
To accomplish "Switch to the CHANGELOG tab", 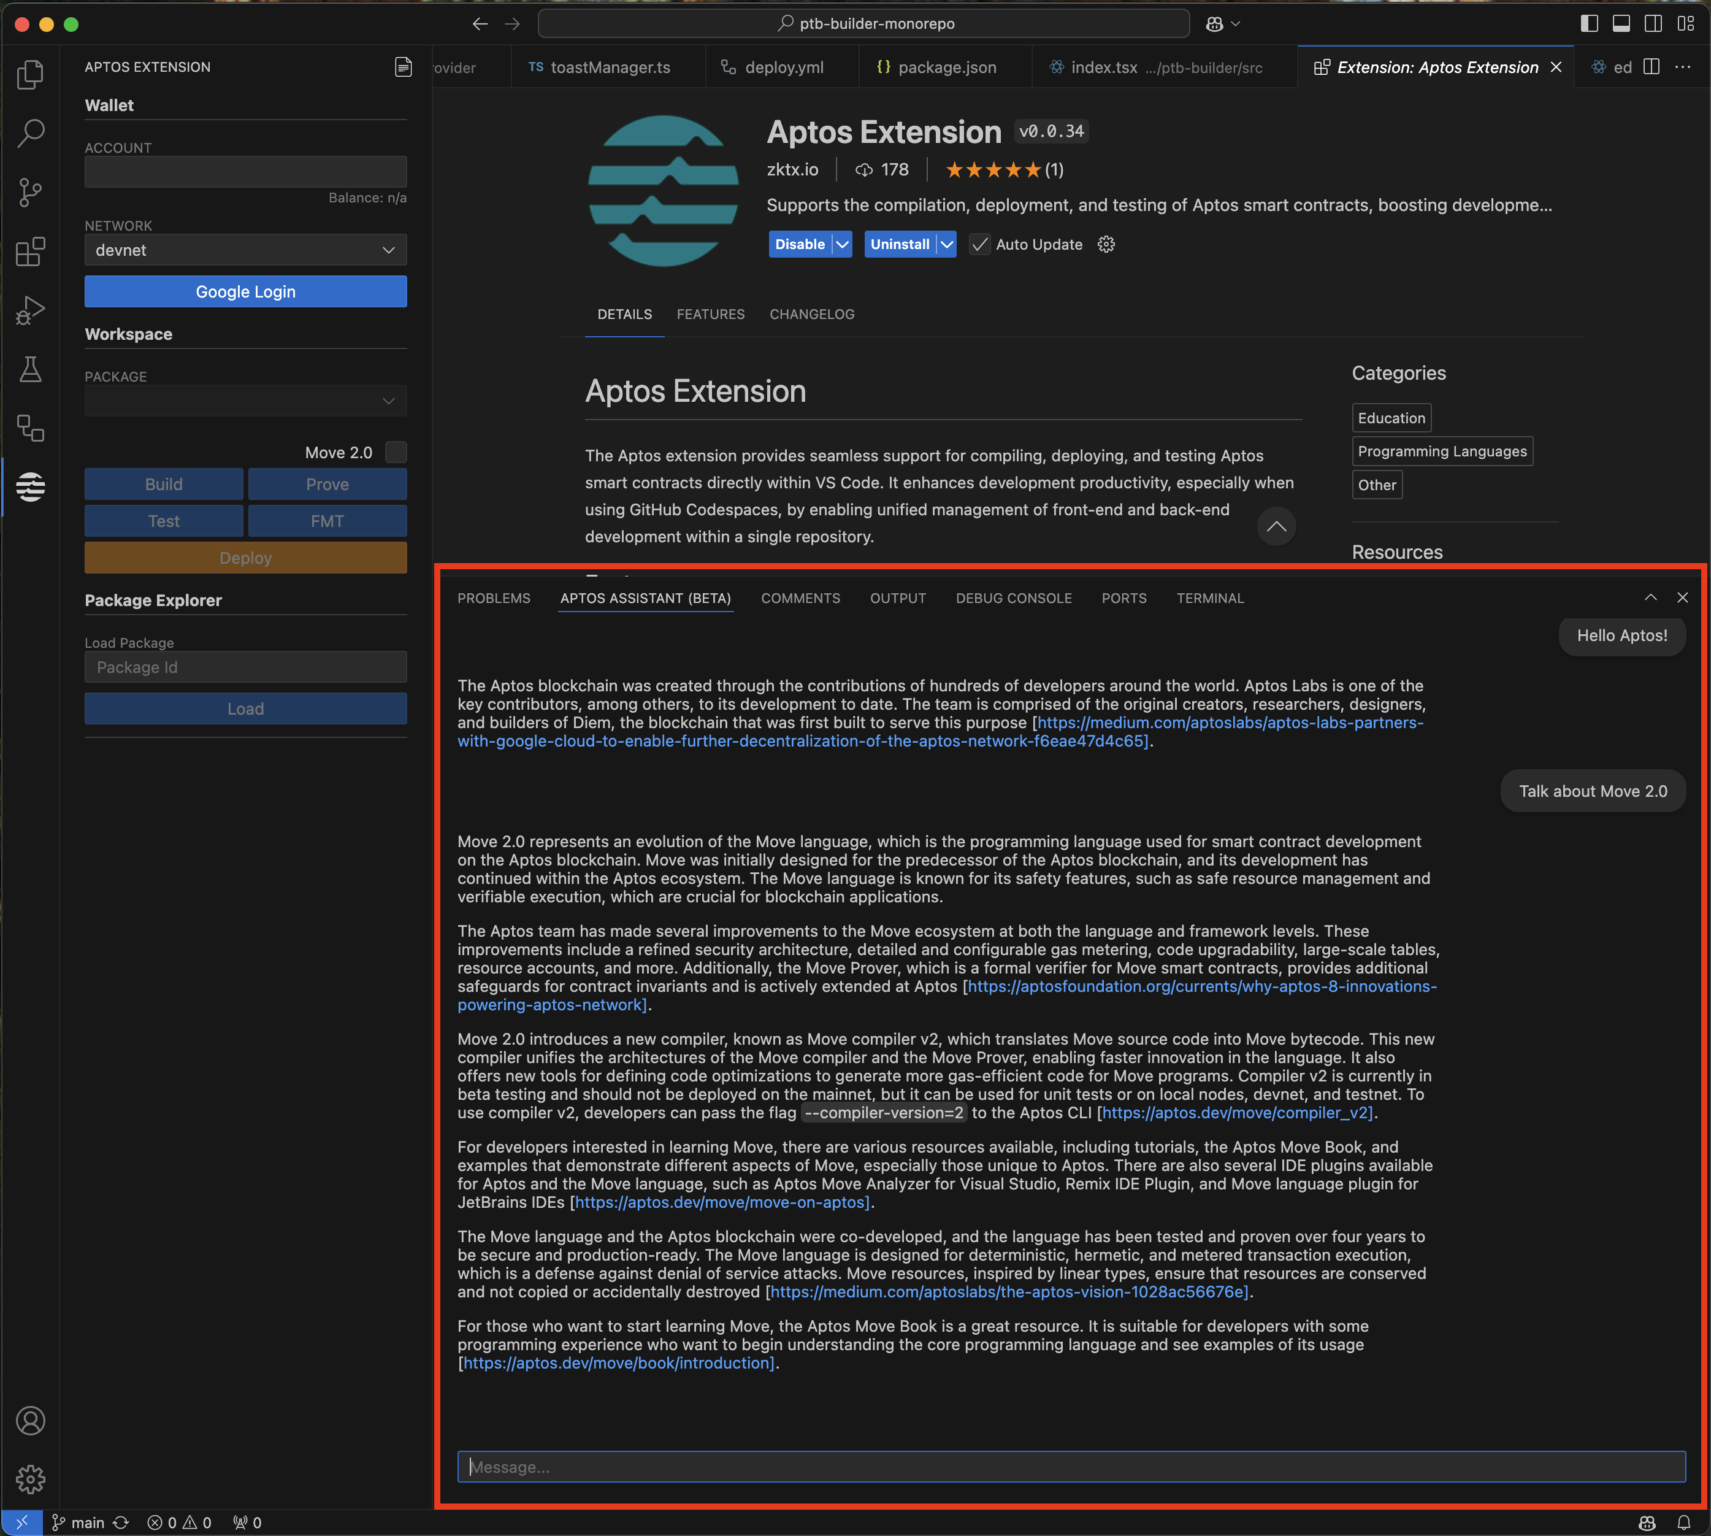I will point(811,314).
